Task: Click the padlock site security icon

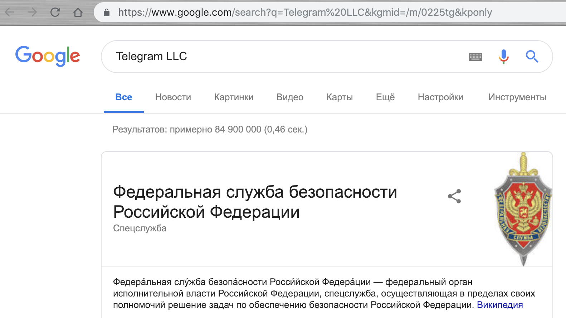Action: click(106, 13)
